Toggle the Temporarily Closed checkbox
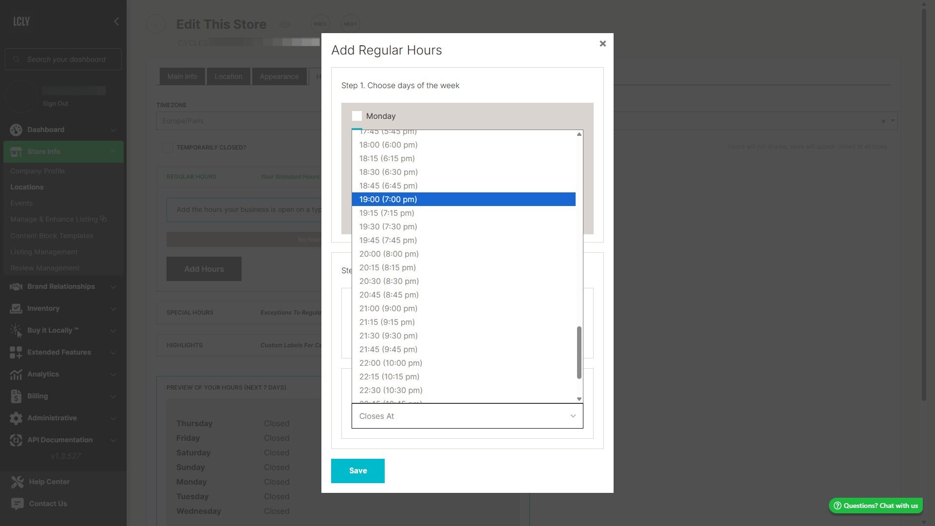 click(x=167, y=147)
